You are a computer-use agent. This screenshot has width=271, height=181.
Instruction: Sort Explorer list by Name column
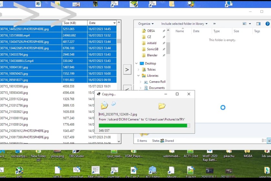point(180,31)
